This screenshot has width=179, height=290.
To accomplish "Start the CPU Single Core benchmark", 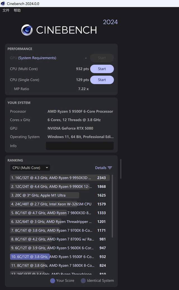I will click(102, 80).
